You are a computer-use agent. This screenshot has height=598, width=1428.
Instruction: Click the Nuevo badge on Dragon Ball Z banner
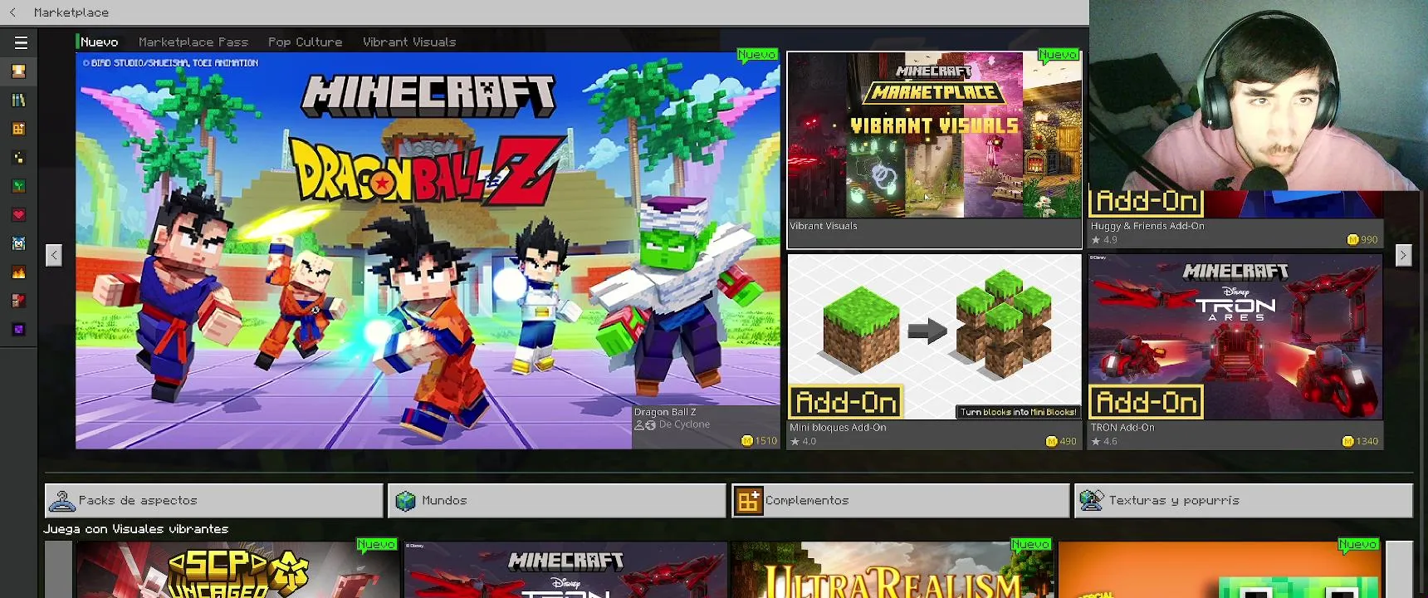coord(757,55)
